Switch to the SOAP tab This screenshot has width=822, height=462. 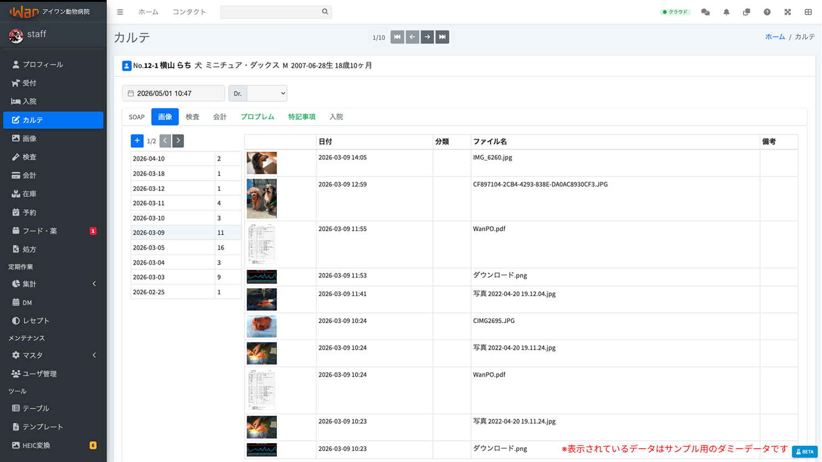(x=137, y=117)
